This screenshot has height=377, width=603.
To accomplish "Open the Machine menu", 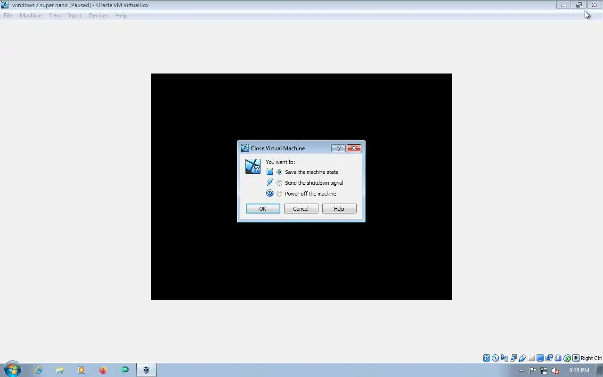I will (x=31, y=16).
